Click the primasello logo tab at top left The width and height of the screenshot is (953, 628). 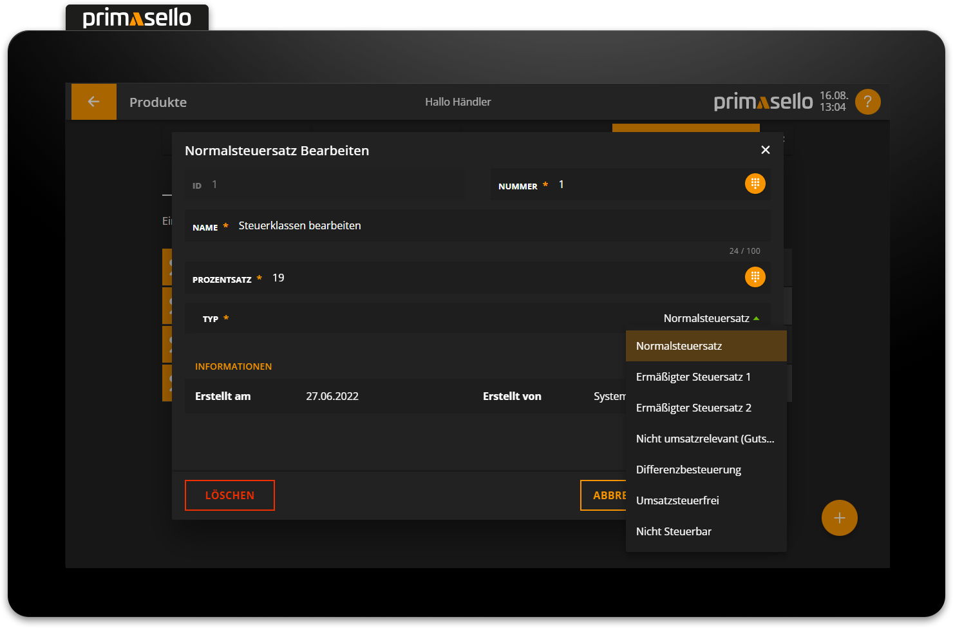(137, 17)
